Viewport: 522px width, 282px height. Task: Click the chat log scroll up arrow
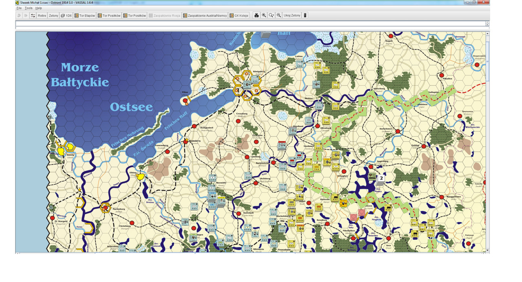click(487, 22)
